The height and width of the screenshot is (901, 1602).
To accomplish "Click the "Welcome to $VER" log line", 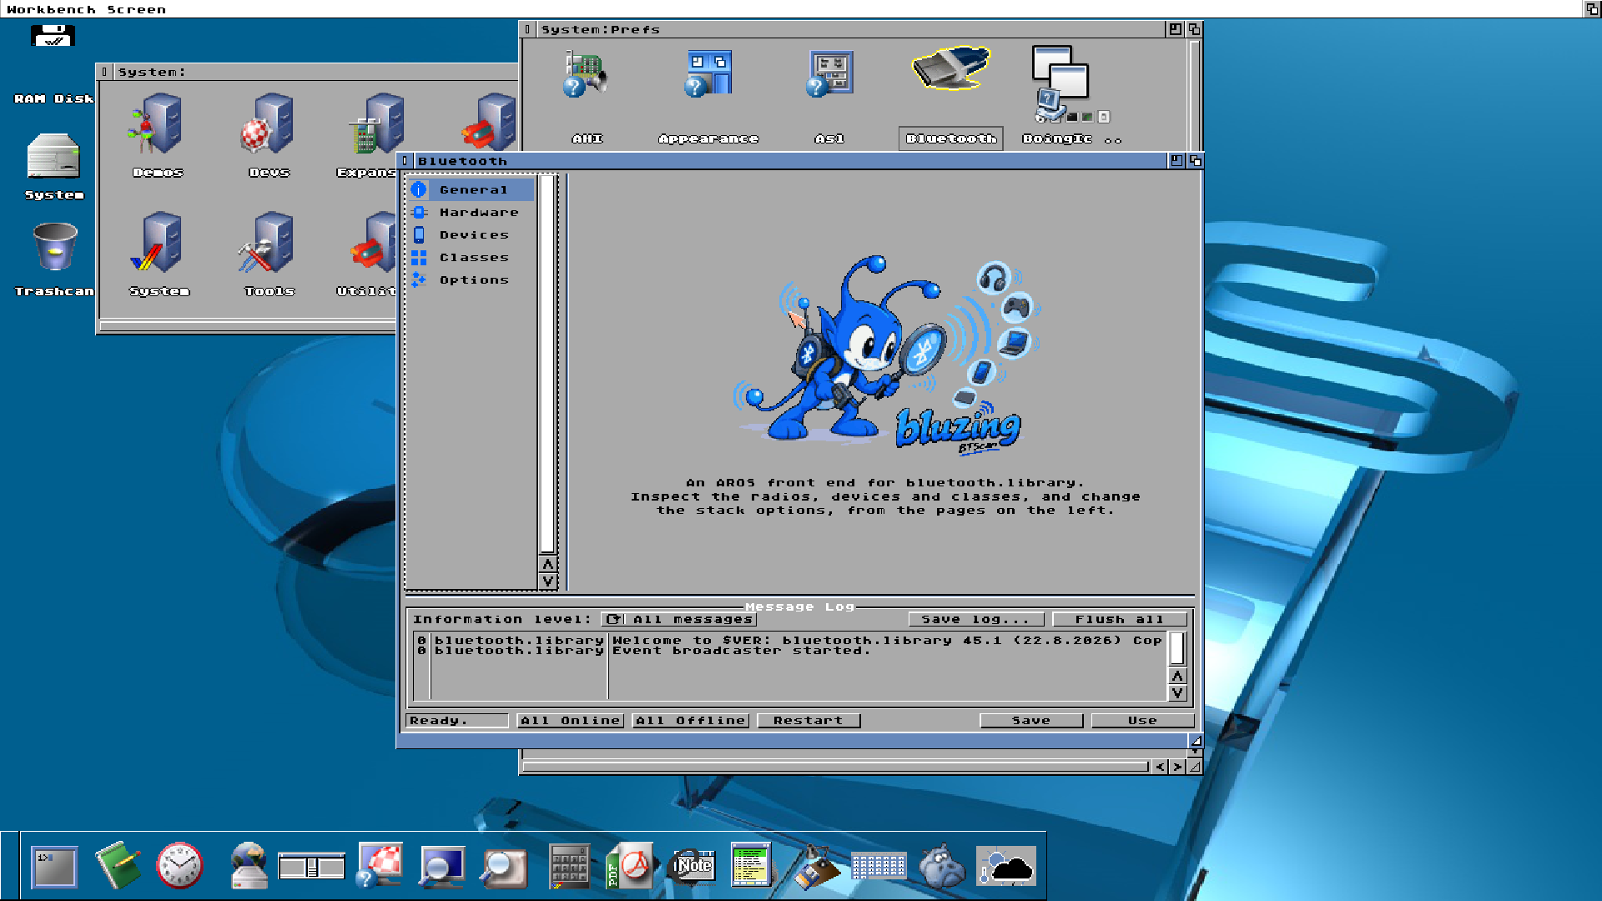I will [887, 641].
